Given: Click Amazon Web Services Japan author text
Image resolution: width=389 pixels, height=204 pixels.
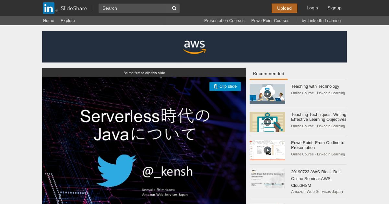Looking at the screenshot, I should tap(317, 192).
